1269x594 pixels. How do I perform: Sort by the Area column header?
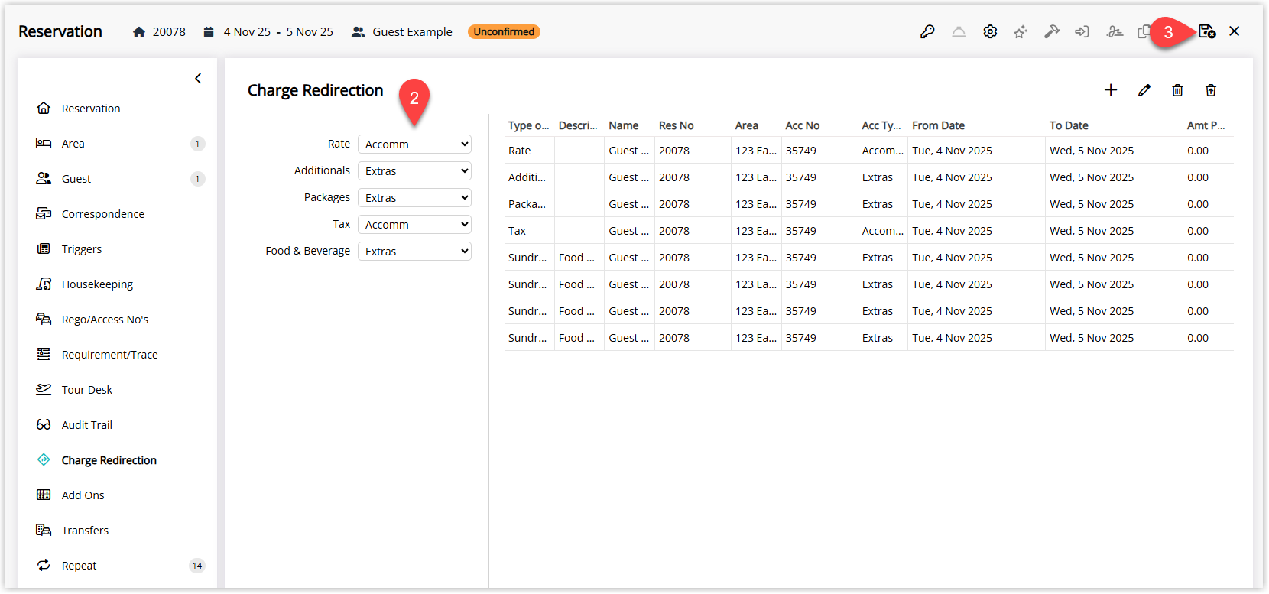click(x=747, y=125)
